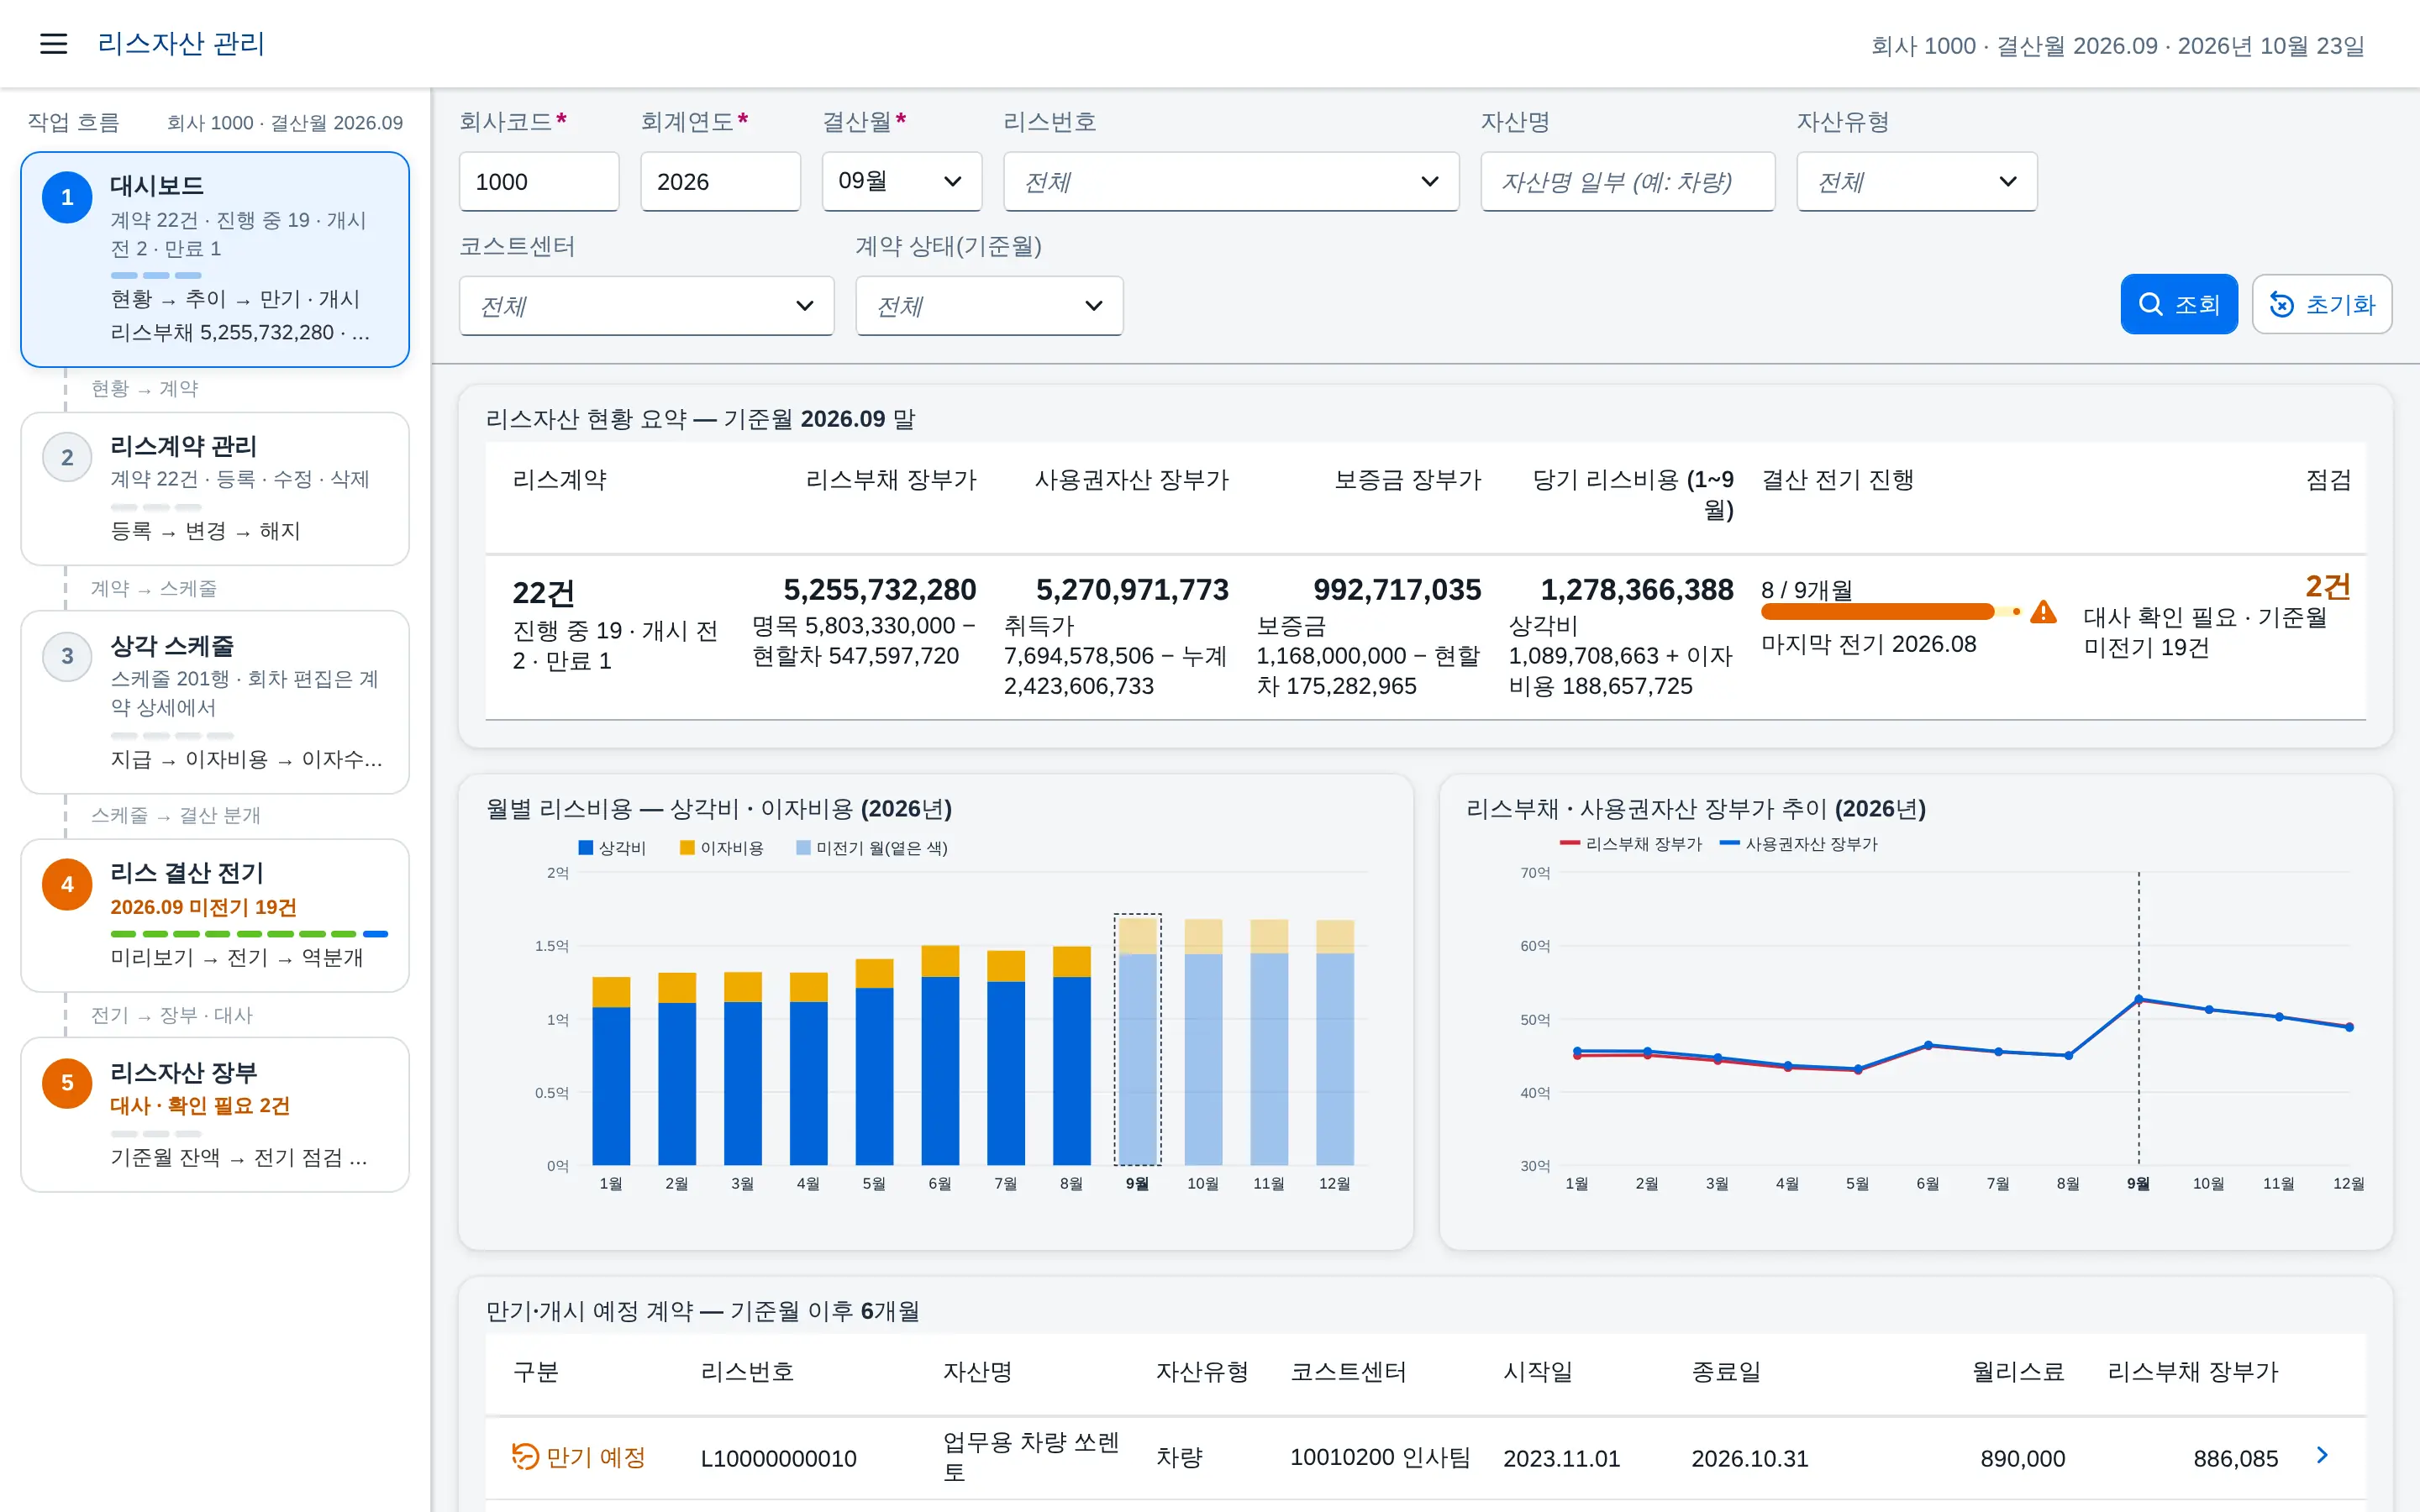2420x1512 pixels.
Task: Click the 회계연도 input field
Action: click(720, 182)
